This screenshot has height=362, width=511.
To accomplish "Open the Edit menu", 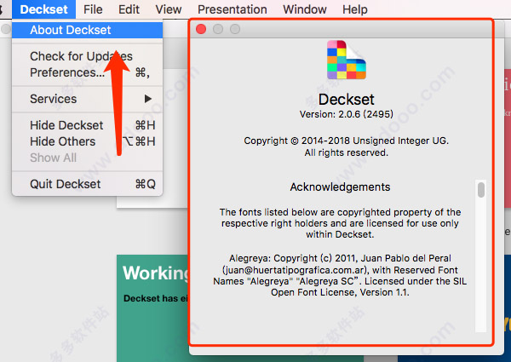I will 129,9.
